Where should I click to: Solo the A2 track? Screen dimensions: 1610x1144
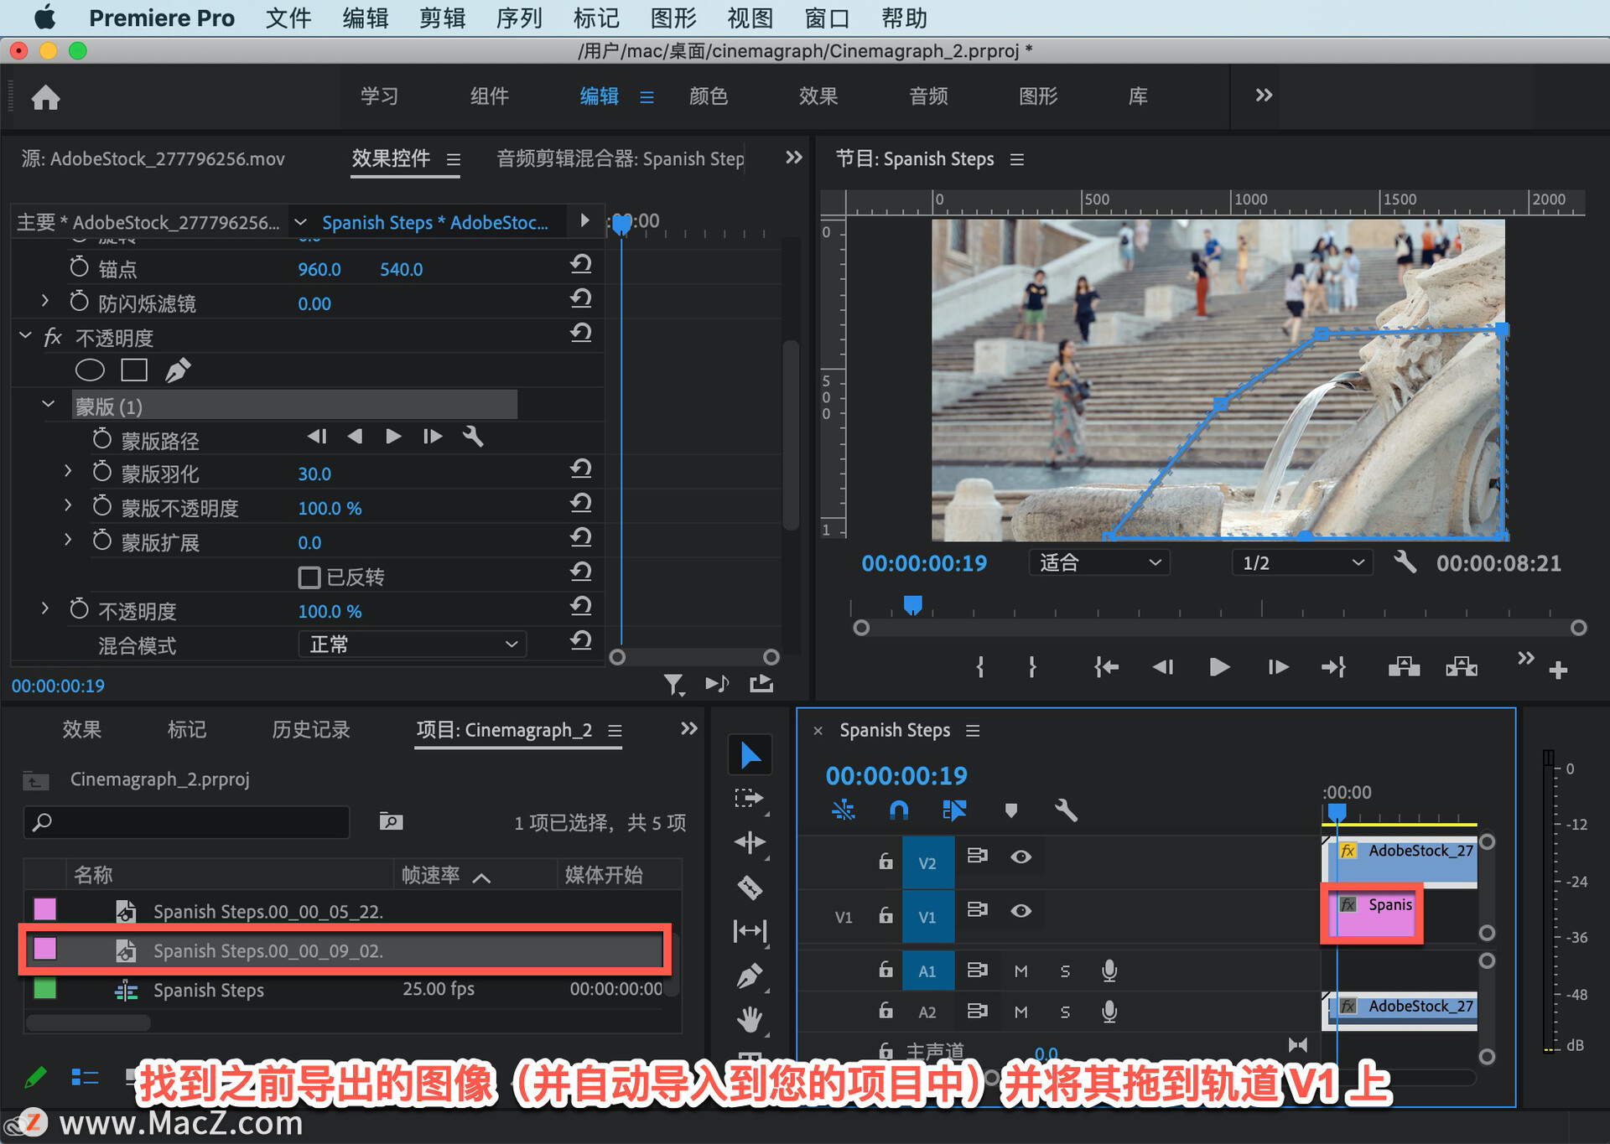point(1065,1012)
